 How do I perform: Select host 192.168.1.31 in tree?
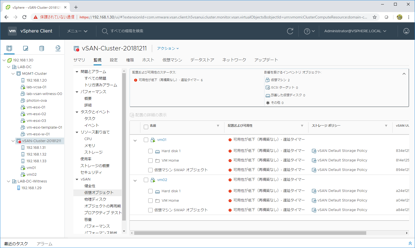coord(36,148)
